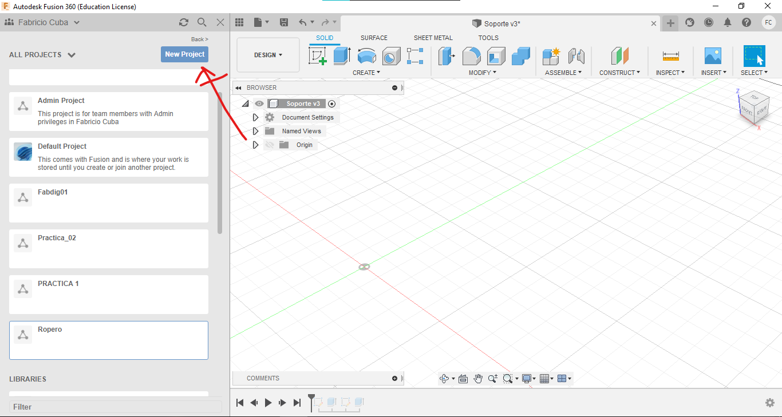Image resolution: width=782 pixels, height=417 pixels.
Task: Switch to the SHEET METAL tab
Action: [x=433, y=38]
